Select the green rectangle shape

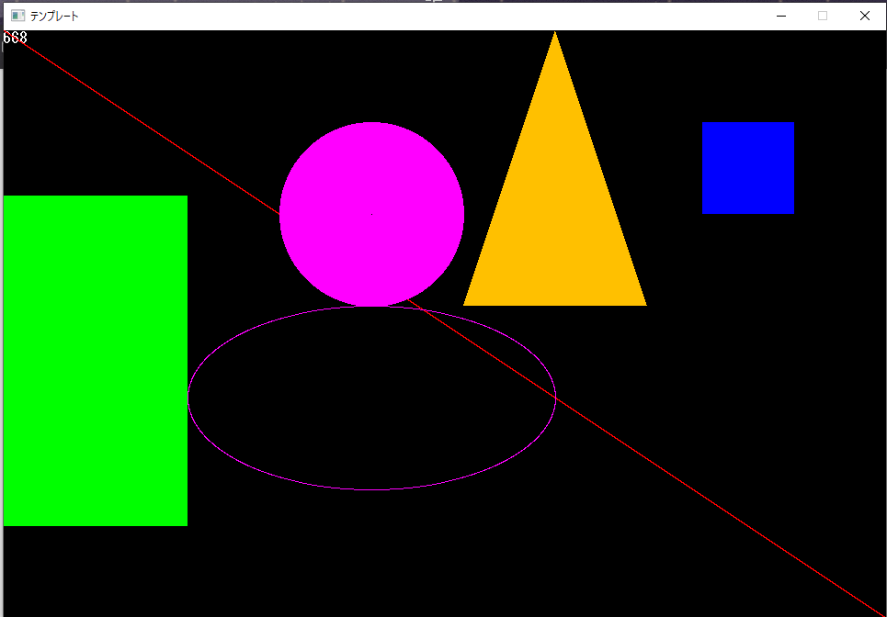[95, 360]
